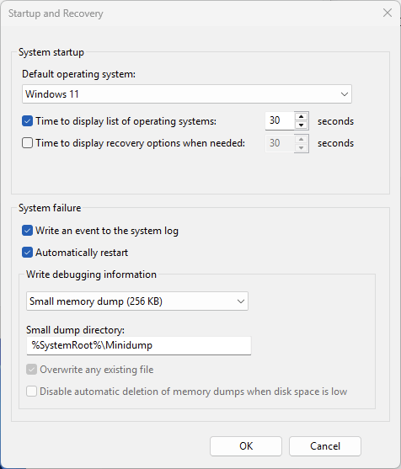Close the Startup and Recovery window
Viewport: 401px width, 469px height.
[388, 13]
